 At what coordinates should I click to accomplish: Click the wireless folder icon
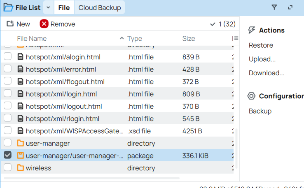point(20,168)
